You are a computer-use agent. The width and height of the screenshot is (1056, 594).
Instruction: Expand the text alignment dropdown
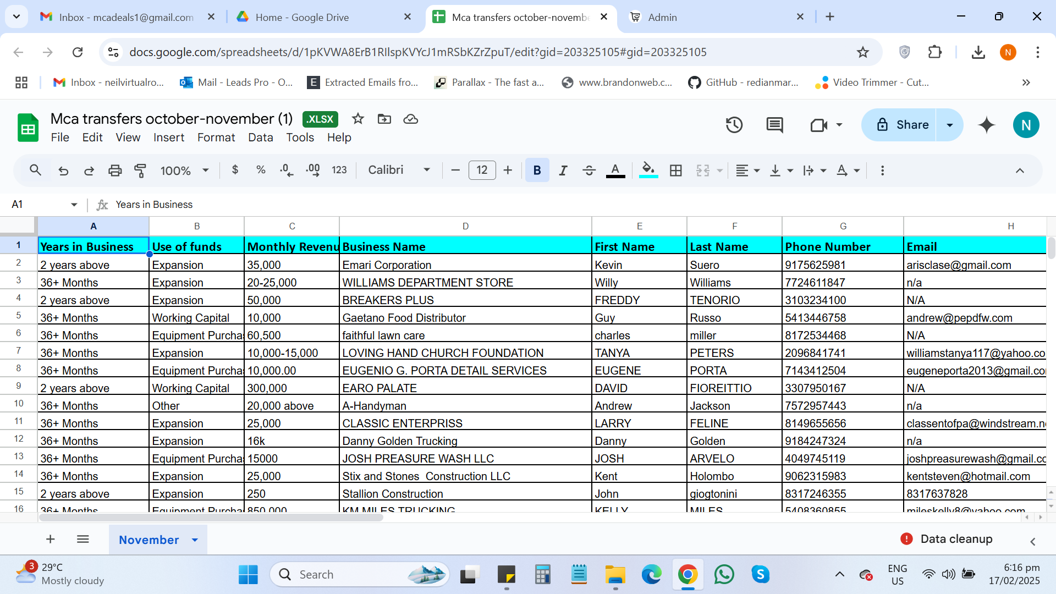point(757,170)
